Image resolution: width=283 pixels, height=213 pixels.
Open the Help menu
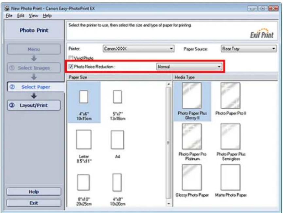47,16
